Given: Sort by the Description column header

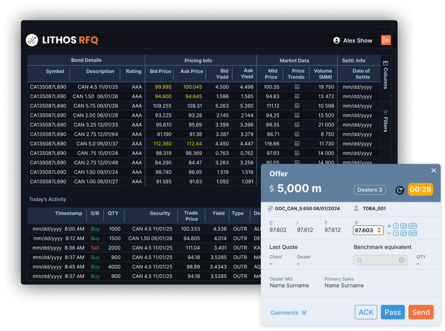Looking at the screenshot, I should (x=100, y=71).
